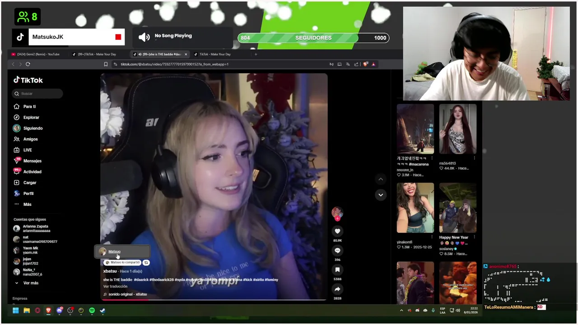Open Arianna Zapata's account
The height and width of the screenshot is (325, 578).
click(32, 228)
